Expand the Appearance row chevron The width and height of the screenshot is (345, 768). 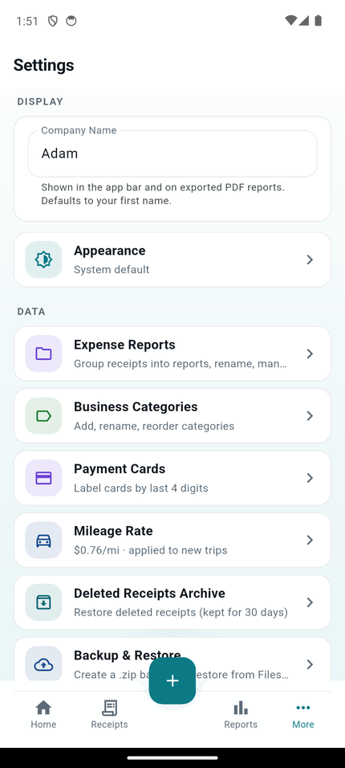(x=310, y=259)
